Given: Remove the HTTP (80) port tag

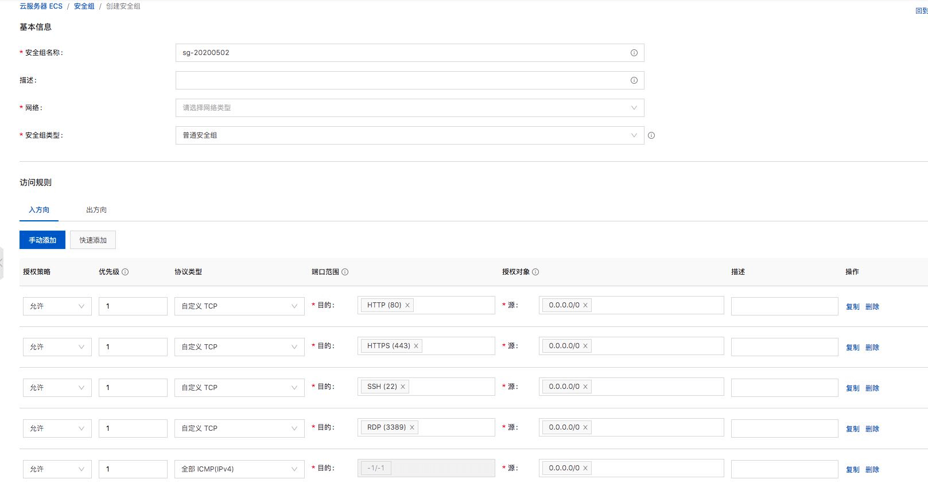Looking at the screenshot, I should (x=407, y=305).
